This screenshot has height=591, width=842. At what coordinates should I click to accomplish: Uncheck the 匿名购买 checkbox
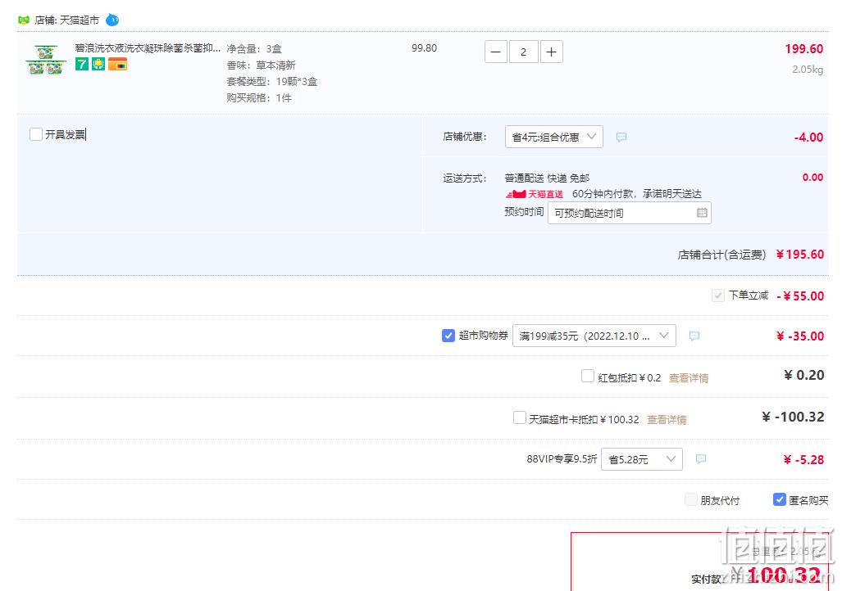click(x=779, y=500)
